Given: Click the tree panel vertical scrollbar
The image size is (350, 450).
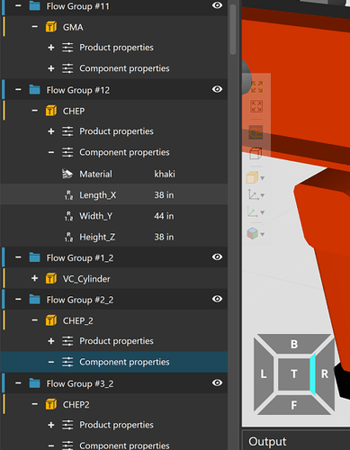Looking at the screenshot, I should click(x=233, y=29).
